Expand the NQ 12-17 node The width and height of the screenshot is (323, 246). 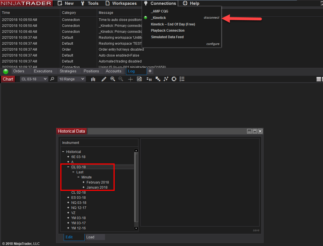(x=68, y=208)
